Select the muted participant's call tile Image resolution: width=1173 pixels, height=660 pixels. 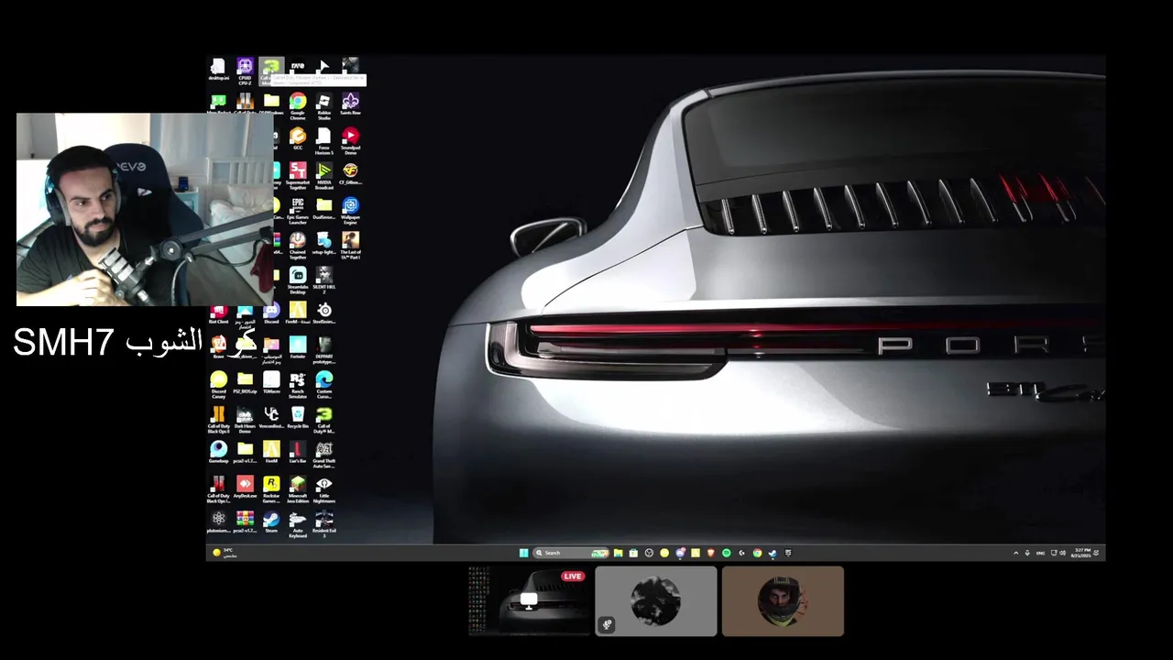point(655,600)
